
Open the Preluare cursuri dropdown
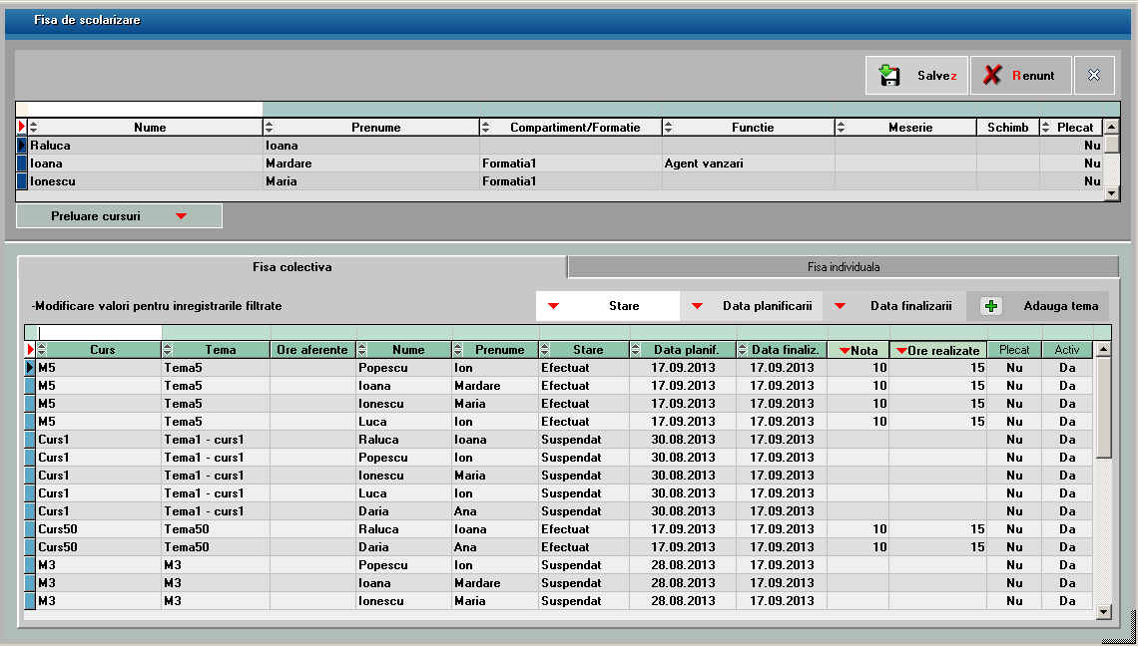tap(119, 216)
